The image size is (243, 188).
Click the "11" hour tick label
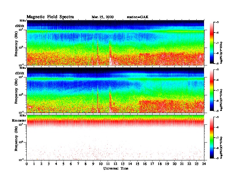point(108,164)
